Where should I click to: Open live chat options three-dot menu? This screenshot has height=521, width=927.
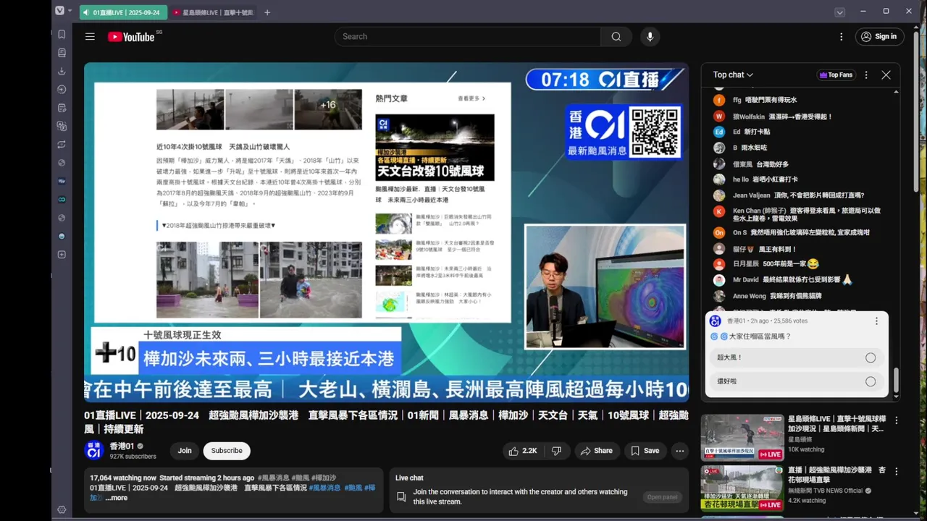[x=866, y=75]
